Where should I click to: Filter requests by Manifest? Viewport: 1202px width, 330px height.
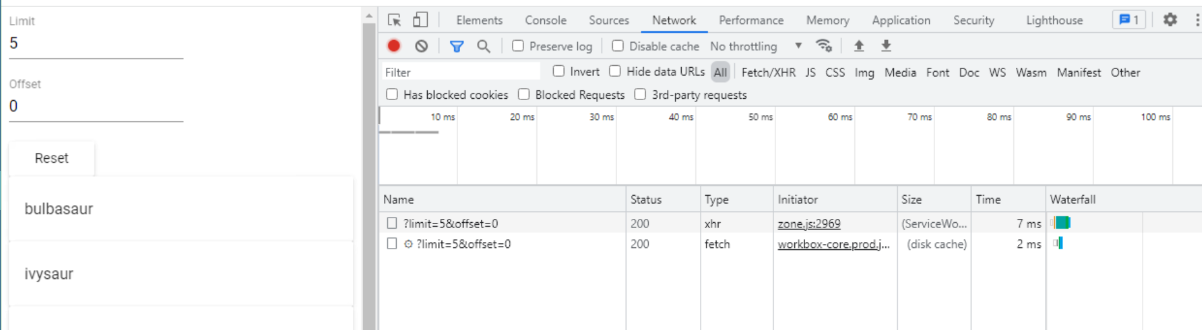click(1079, 72)
